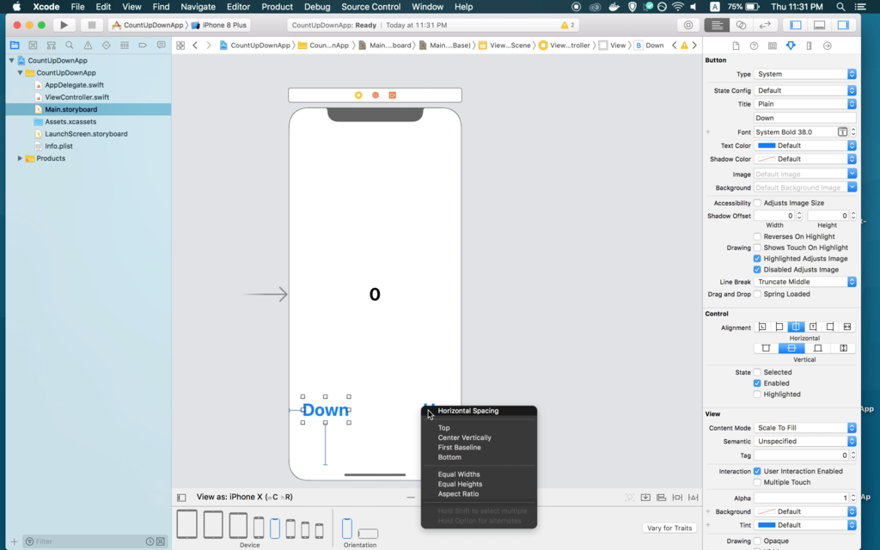Open the Size inspector ruler icon
The image size is (880, 550).
pos(809,46)
